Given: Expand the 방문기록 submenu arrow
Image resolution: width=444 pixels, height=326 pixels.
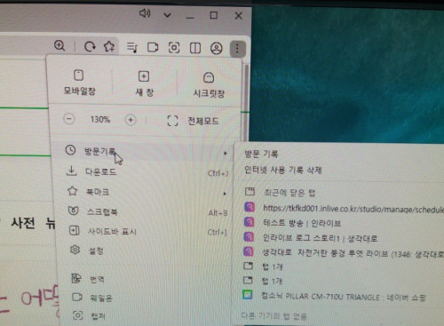Looking at the screenshot, I should (x=226, y=153).
